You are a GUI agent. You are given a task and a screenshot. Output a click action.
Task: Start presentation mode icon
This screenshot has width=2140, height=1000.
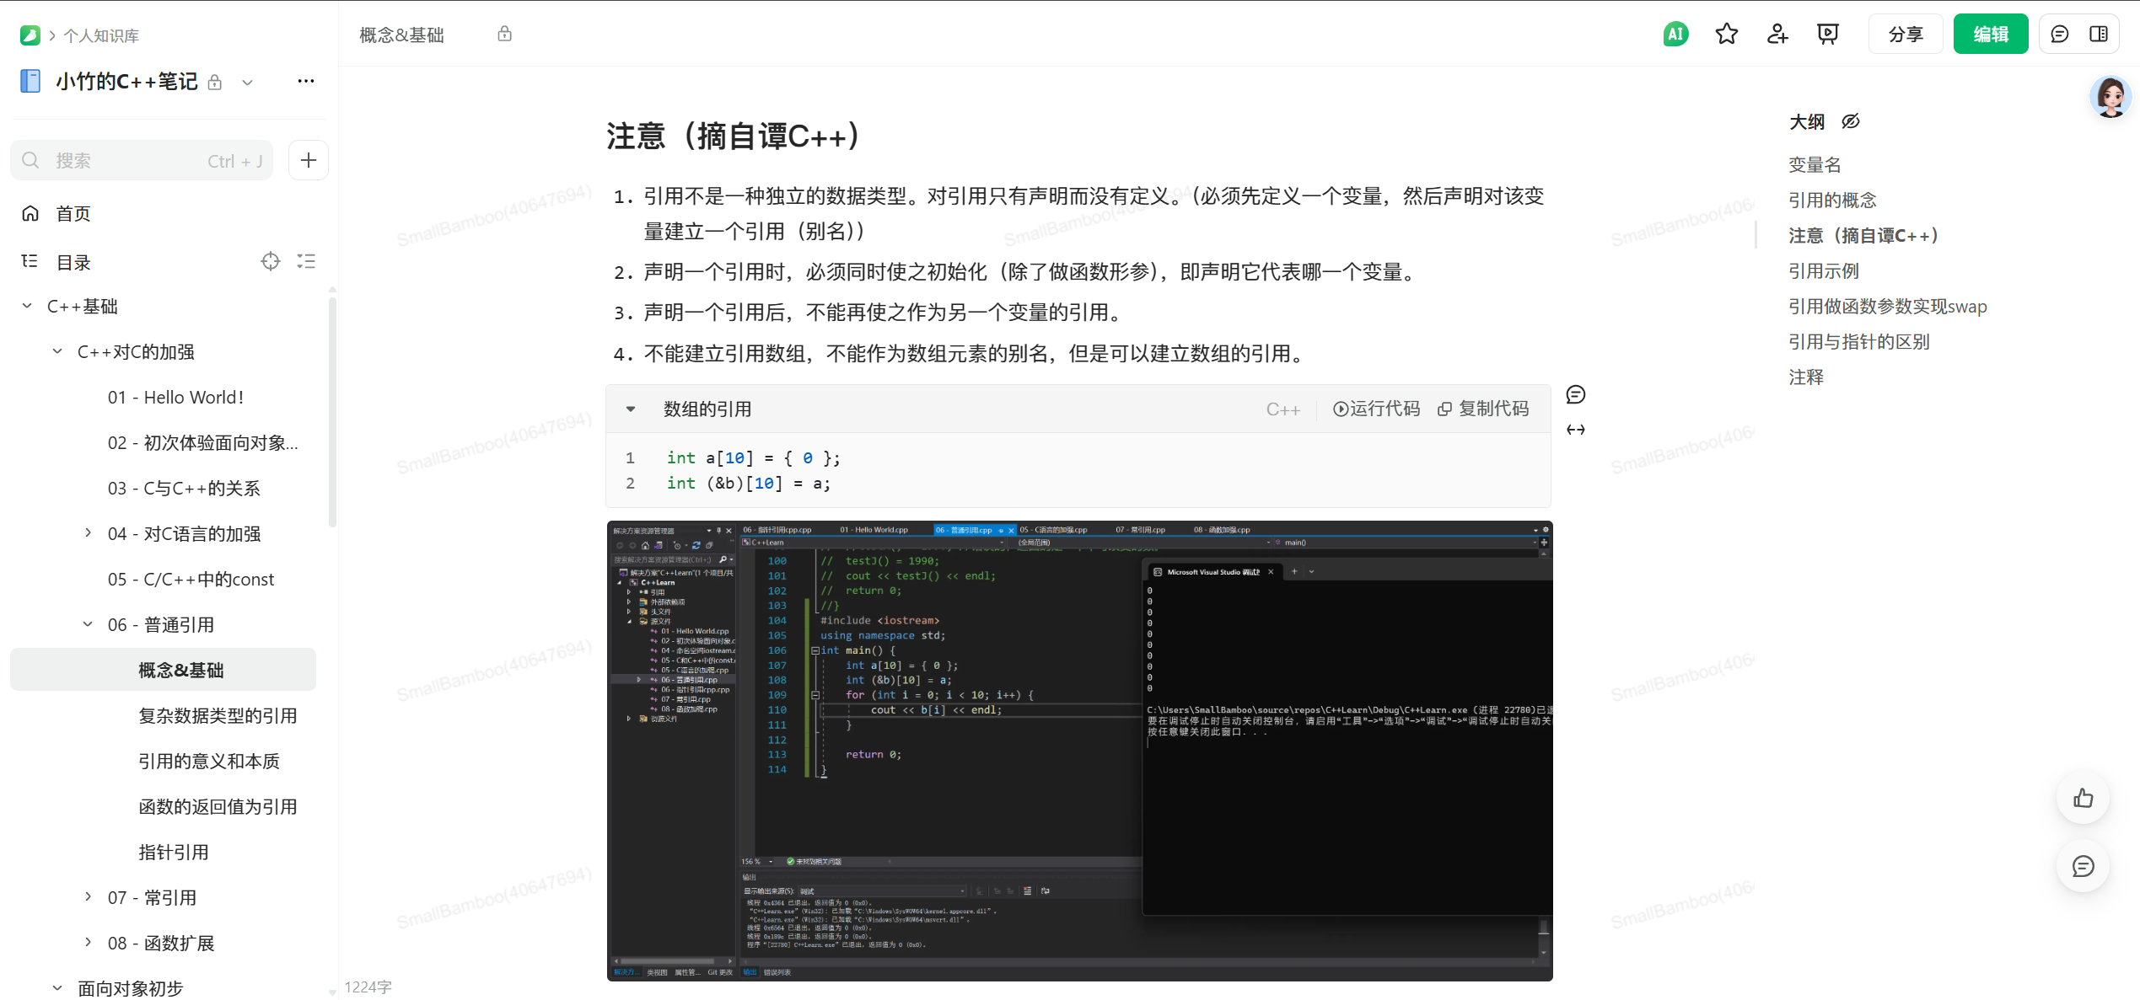pyautogui.click(x=1827, y=35)
